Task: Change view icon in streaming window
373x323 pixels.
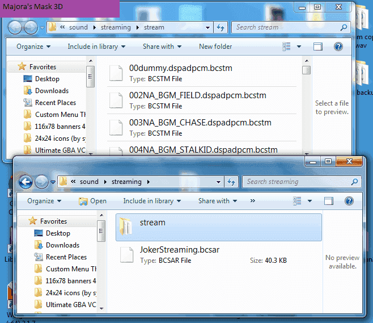Action: pos(297,201)
